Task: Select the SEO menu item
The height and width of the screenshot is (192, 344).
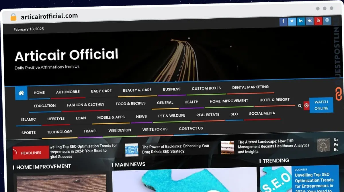Action: (x=234, y=114)
